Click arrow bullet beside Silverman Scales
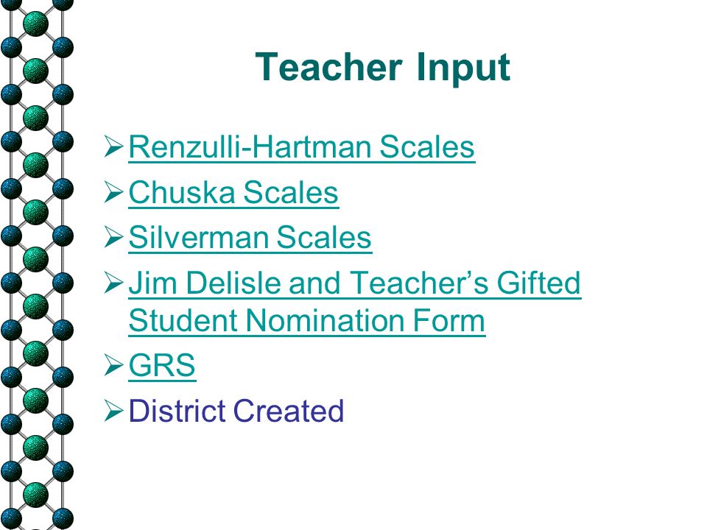 [113, 236]
